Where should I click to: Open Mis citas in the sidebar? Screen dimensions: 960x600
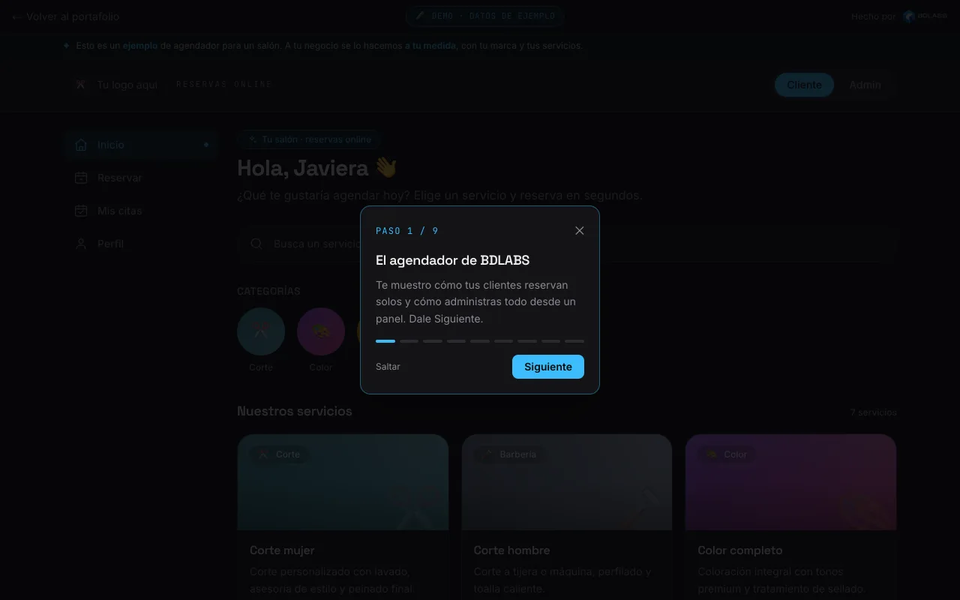tap(141, 211)
